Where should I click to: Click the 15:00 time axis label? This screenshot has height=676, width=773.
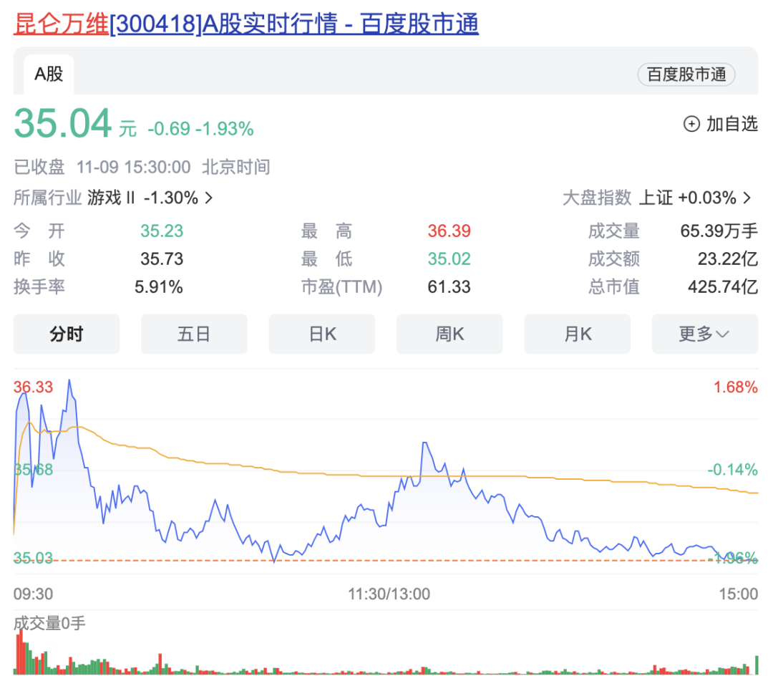coord(739,594)
